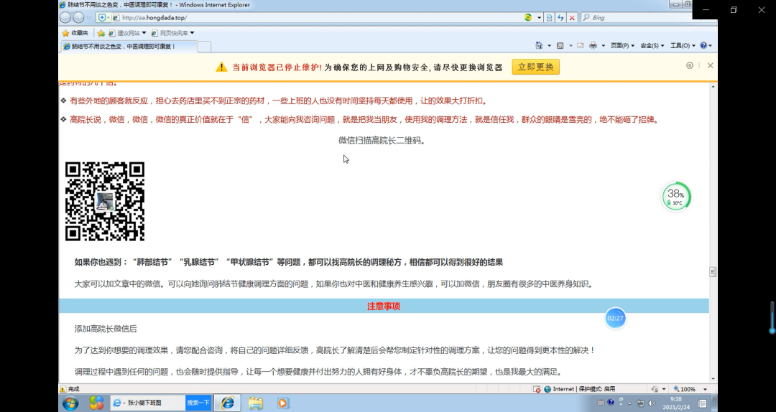The image size is (776, 412).
Task: Open the 页面(P) menu
Action: coord(622,45)
